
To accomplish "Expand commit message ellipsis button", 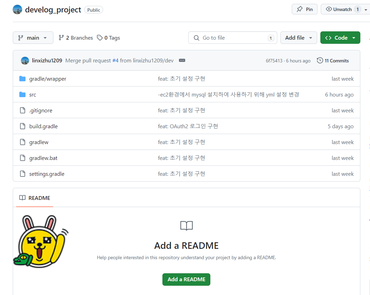I will (182, 60).
